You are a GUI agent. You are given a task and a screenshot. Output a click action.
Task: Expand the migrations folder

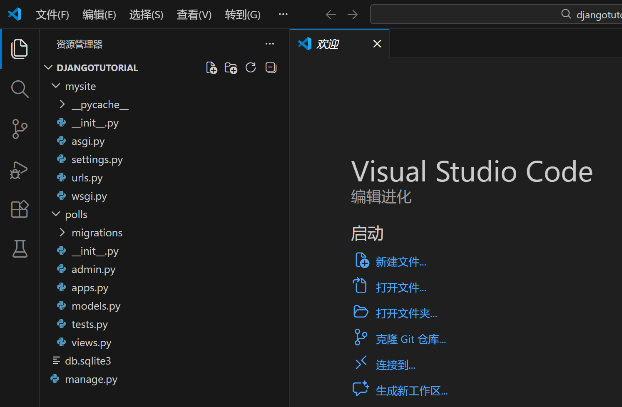pyautogui.click(x=62, y=232)
